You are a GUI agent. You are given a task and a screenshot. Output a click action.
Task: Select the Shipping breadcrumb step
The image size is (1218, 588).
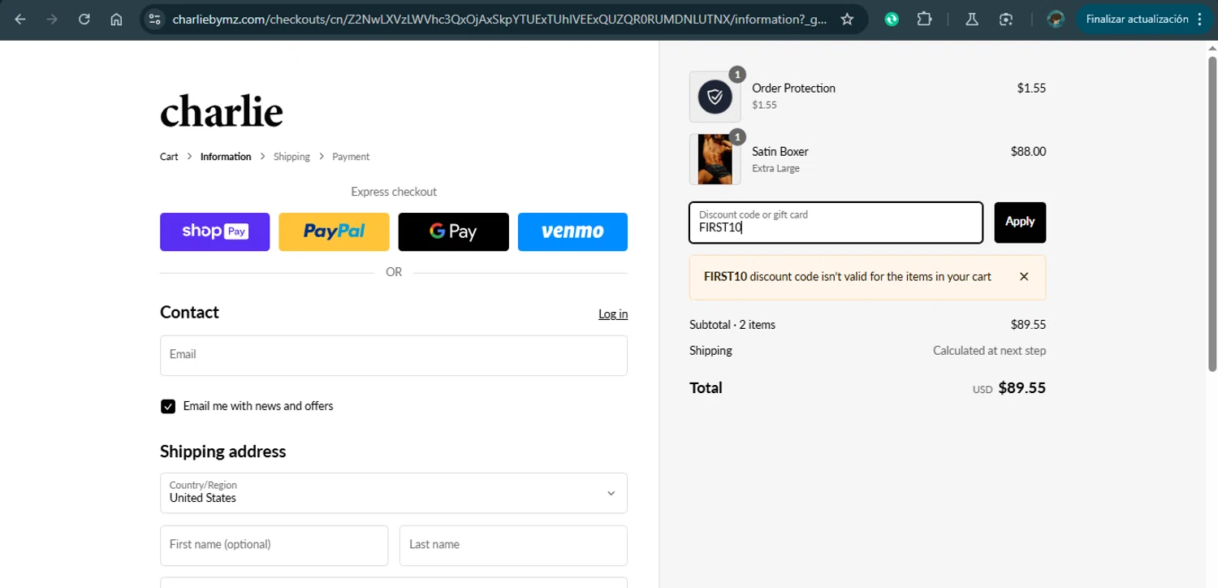[x=292, y=157]
